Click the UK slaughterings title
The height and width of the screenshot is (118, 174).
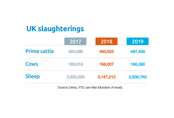(x=55, y=29)
